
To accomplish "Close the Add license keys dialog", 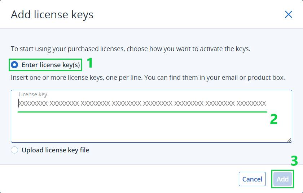I will pos(288,14).
